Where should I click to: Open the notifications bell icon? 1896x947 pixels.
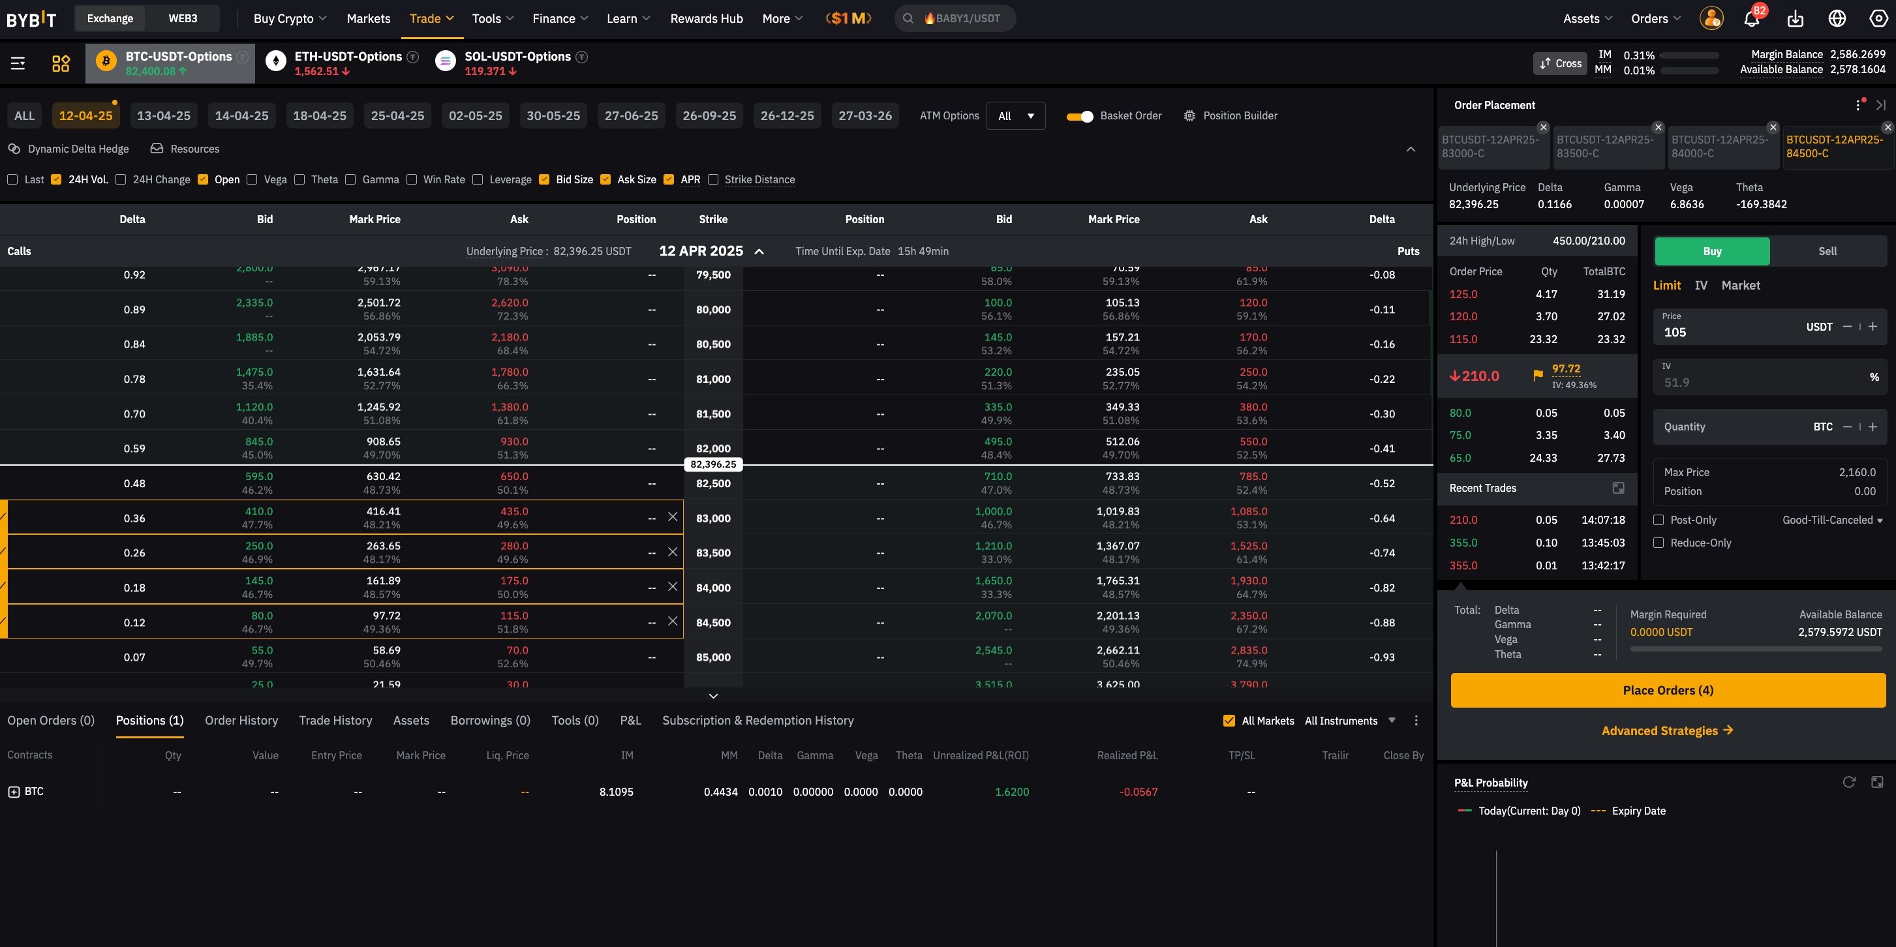1751,19
